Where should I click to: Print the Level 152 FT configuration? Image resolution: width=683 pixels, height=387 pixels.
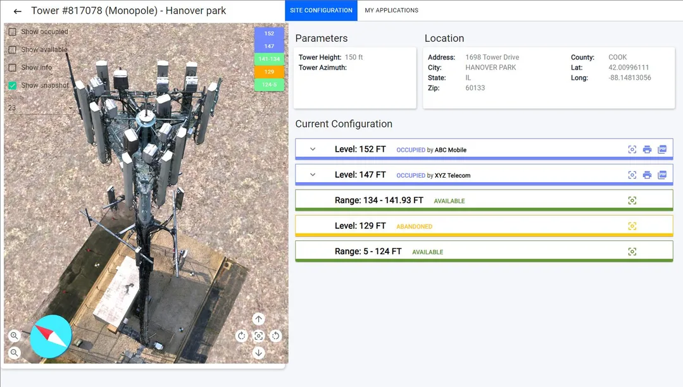pos(648,149)
